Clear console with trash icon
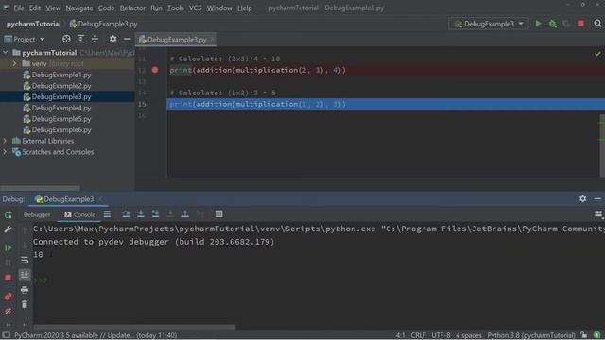The width and height of the screenshot is (605, 340). pyautogui.click(x=25, y=304)
